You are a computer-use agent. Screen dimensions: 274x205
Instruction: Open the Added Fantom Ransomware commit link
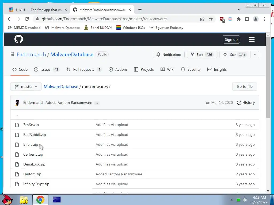click(x=69, y=103)
